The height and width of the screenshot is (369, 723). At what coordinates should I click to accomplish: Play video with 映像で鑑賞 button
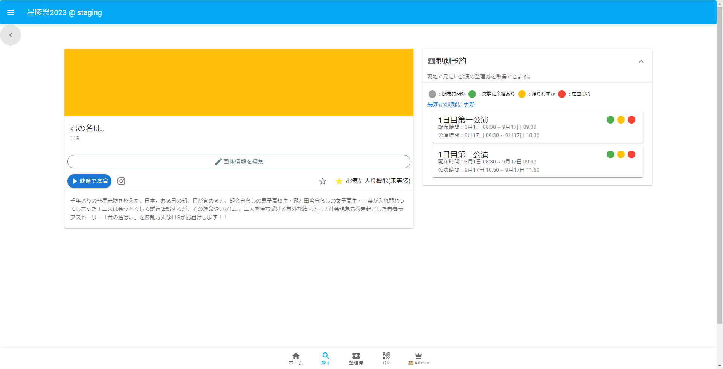pos(90,181)
